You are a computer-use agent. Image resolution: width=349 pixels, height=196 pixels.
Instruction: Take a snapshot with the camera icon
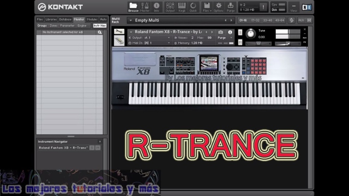click(x=220, y=32)
